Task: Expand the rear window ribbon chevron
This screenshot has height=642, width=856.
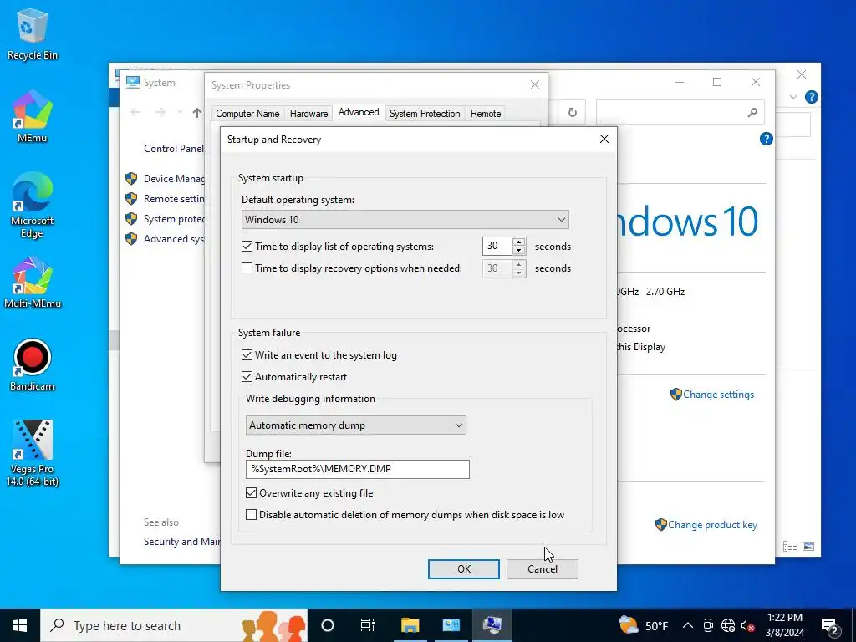Action: (793, 97)
